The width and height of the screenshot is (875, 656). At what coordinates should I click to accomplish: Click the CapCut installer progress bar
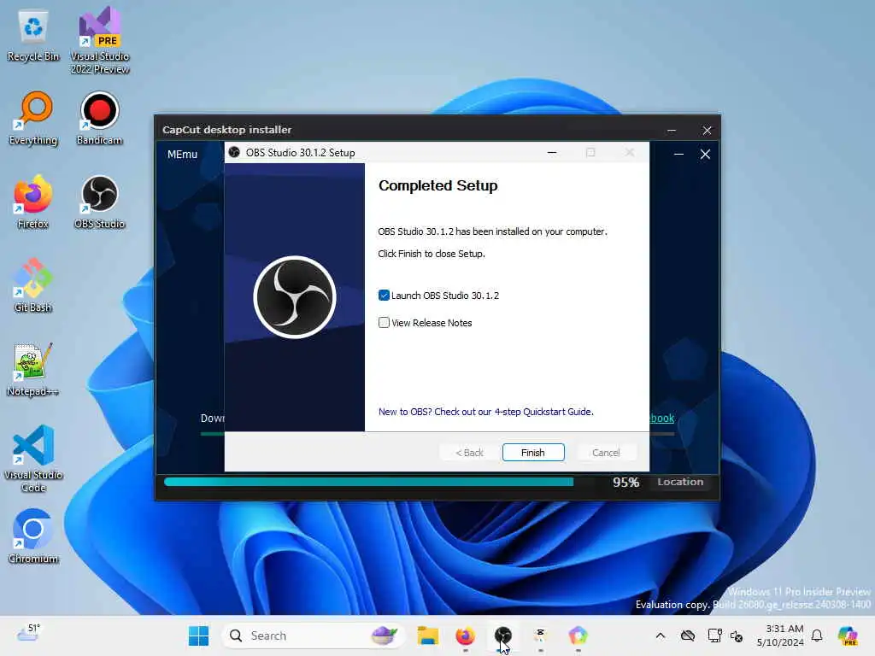coord(369,482)
